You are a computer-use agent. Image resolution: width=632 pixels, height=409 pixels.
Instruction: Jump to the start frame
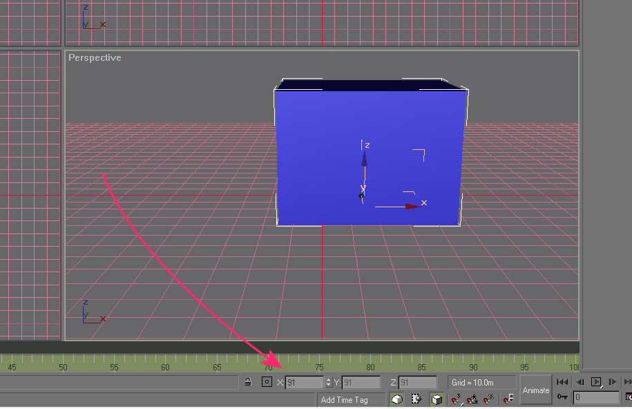[563, 382]
